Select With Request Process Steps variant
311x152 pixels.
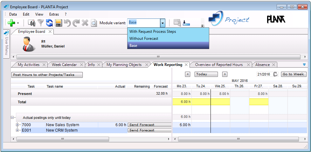168,32
